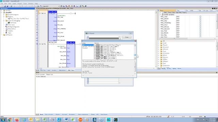Viewport: 218px width, 122px height.
Task: Click the Binding Configuration icon
Action: pos(6,27)
